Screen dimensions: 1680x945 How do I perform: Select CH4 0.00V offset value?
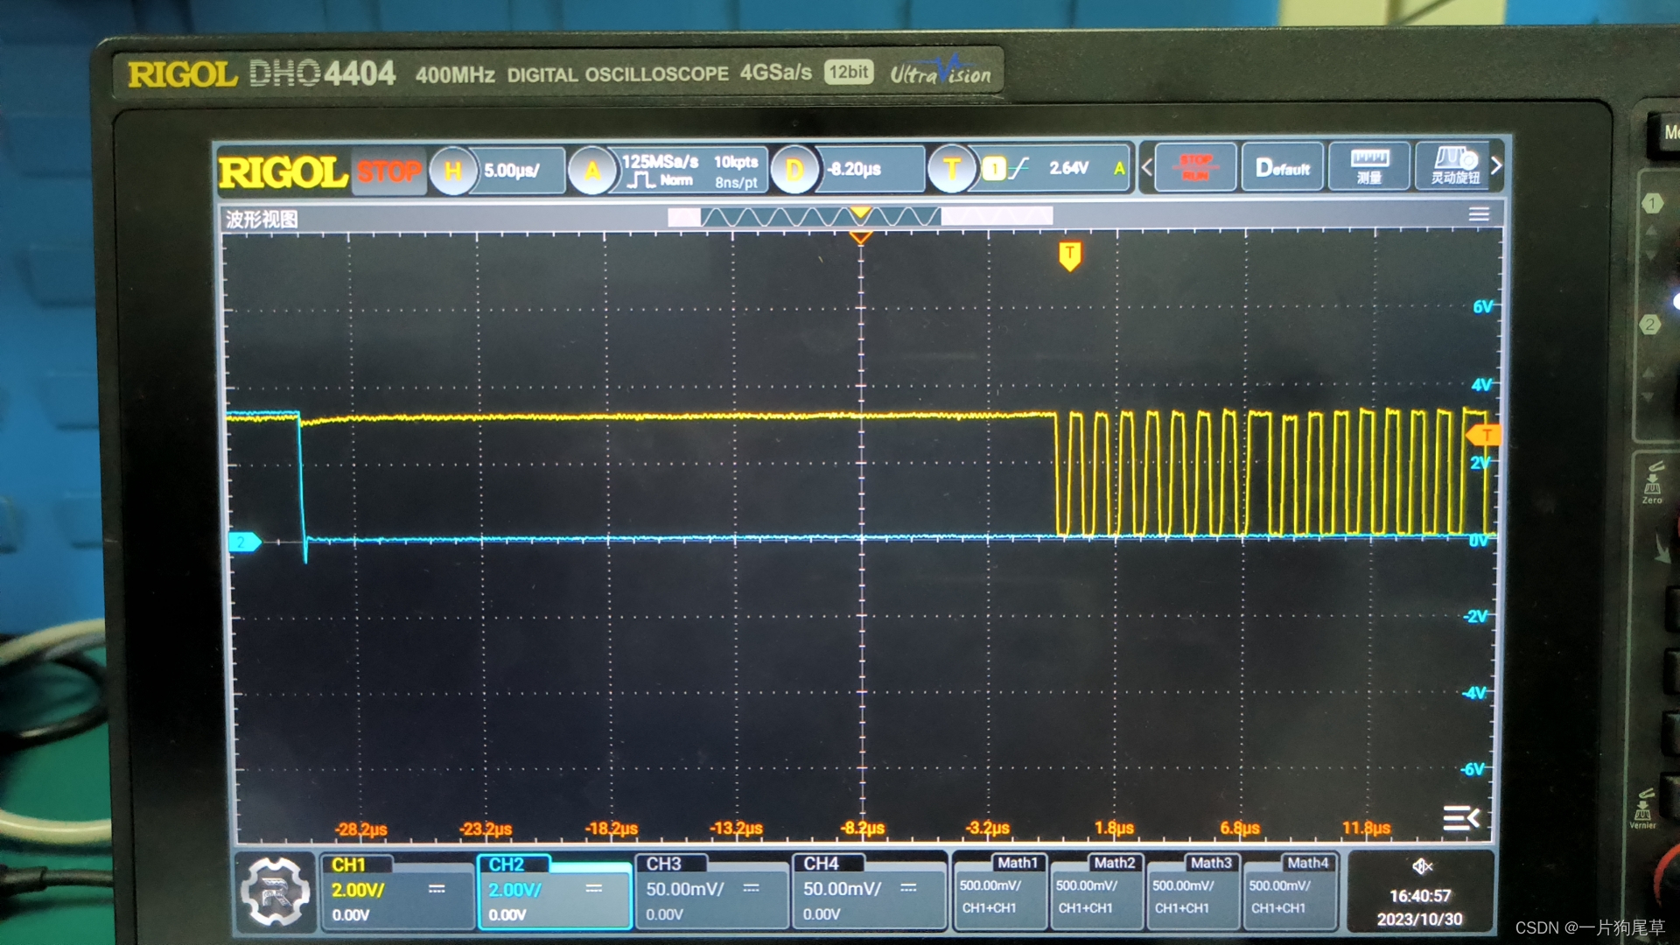click(822, 914)
